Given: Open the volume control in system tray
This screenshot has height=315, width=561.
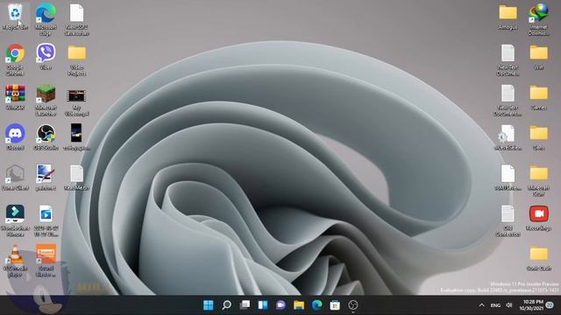Looking at the screenshot, I should 509,305.
